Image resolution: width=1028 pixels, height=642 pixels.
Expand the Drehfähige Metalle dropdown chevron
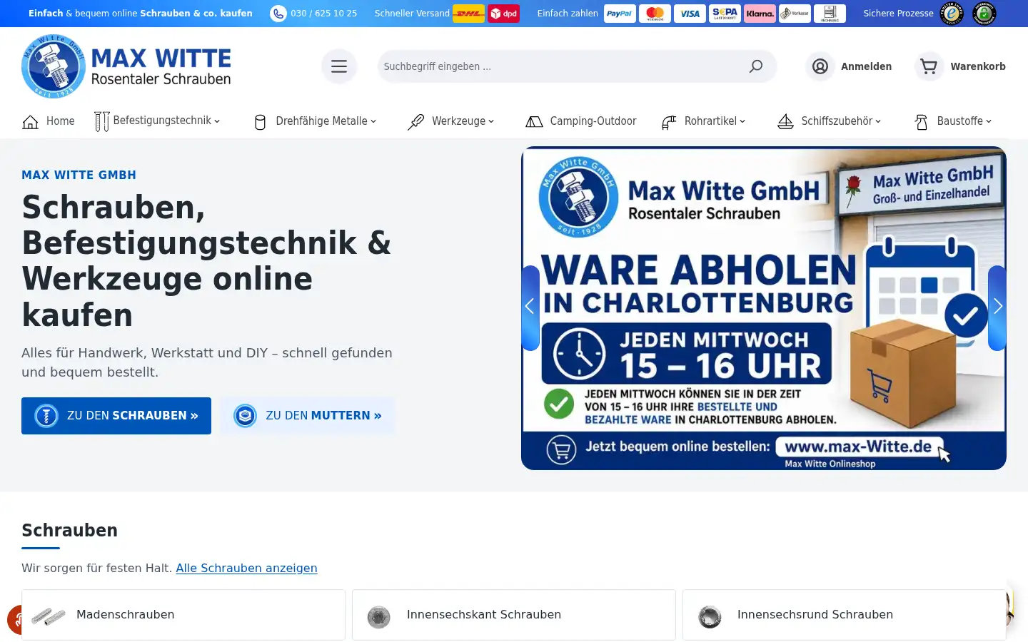point(373,121)
